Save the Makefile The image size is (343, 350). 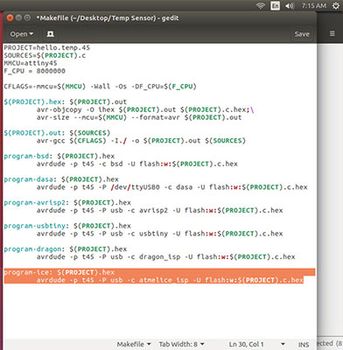coord(302,34)
